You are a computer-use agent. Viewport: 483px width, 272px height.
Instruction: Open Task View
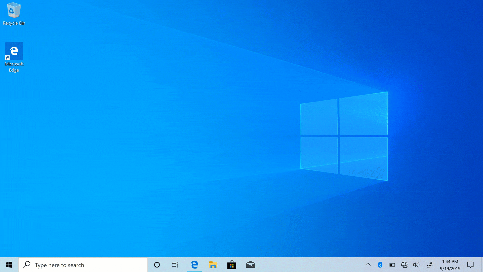point(176,265)
